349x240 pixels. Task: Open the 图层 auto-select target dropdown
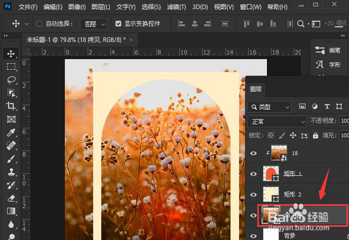point(94,24)
